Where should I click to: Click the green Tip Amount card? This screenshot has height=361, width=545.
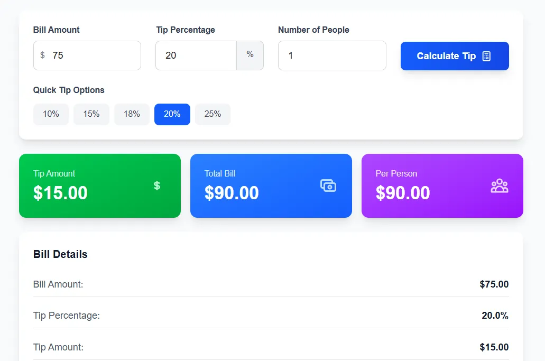tap(100, 186)
